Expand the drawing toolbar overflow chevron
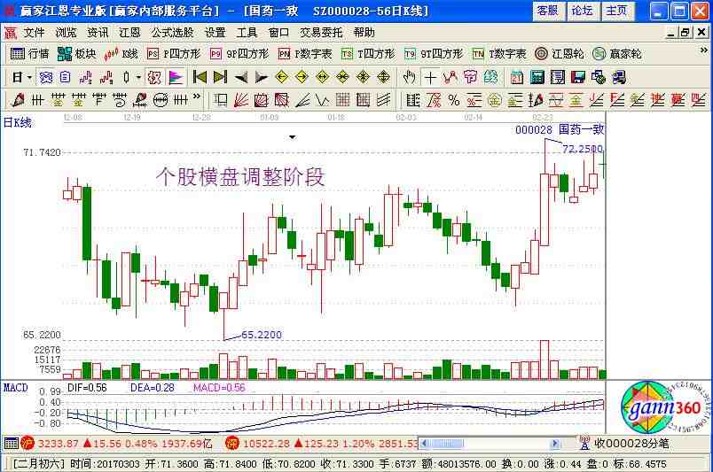Image resolution: width=713 pixels, height=472 pixels. click(x=197, y=97)
